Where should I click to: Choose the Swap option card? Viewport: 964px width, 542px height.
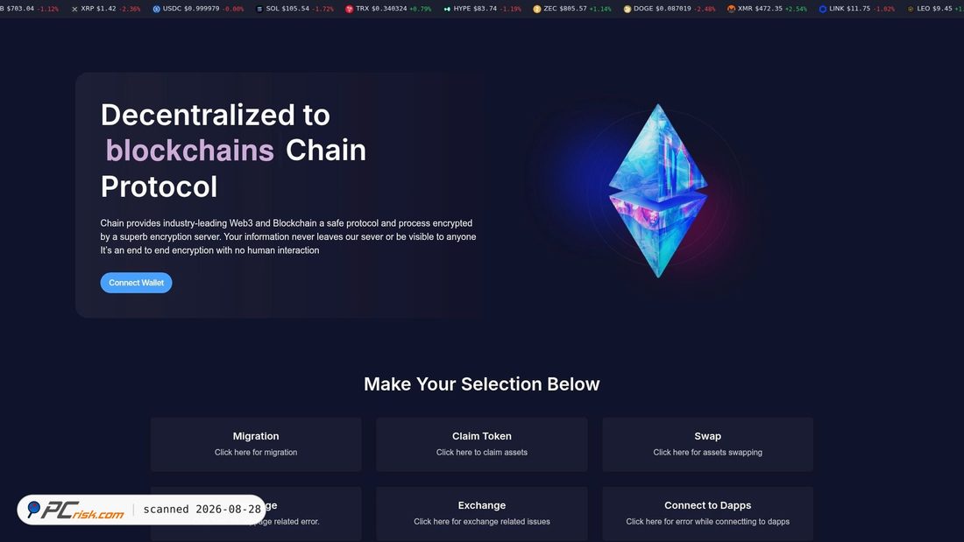point(707,444)
